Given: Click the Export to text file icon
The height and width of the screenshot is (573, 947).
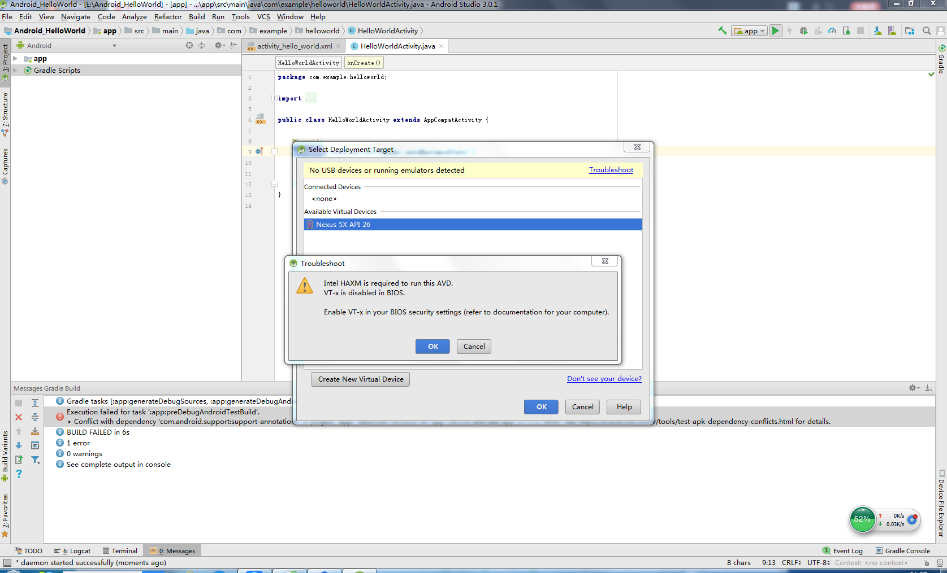Looking at the screenshot, I should pos(19,460).
